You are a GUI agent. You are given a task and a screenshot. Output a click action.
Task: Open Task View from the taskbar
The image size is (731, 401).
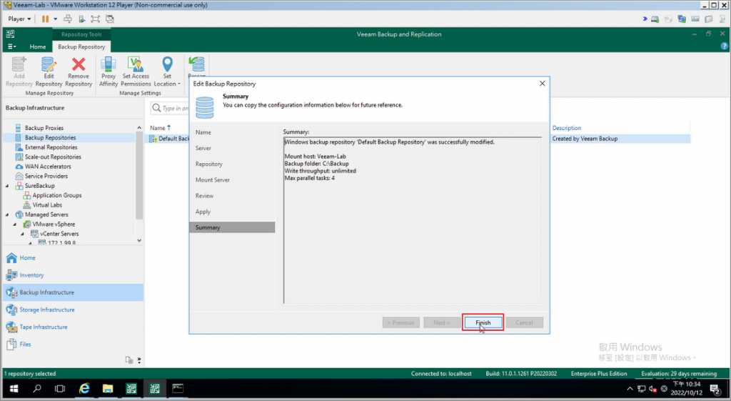click(x=60, y=388)
